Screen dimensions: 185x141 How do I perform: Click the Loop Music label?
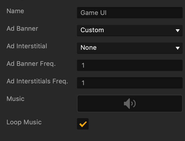point(24,122)
